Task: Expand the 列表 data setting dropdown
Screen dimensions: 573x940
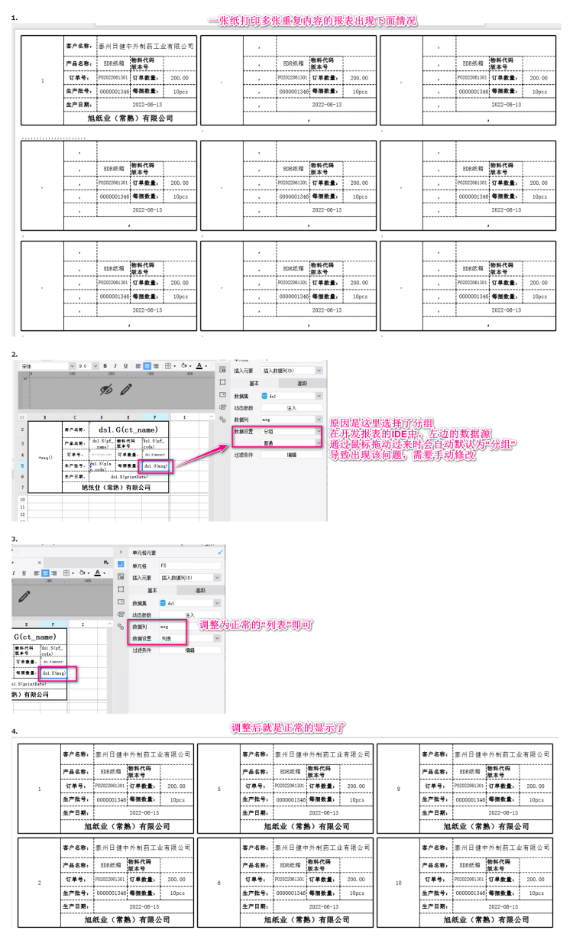Action: point(189,638)
